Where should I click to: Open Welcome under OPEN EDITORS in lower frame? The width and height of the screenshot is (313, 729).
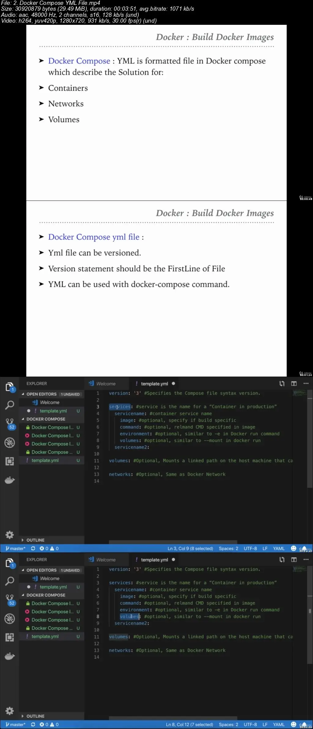(51, 578)
